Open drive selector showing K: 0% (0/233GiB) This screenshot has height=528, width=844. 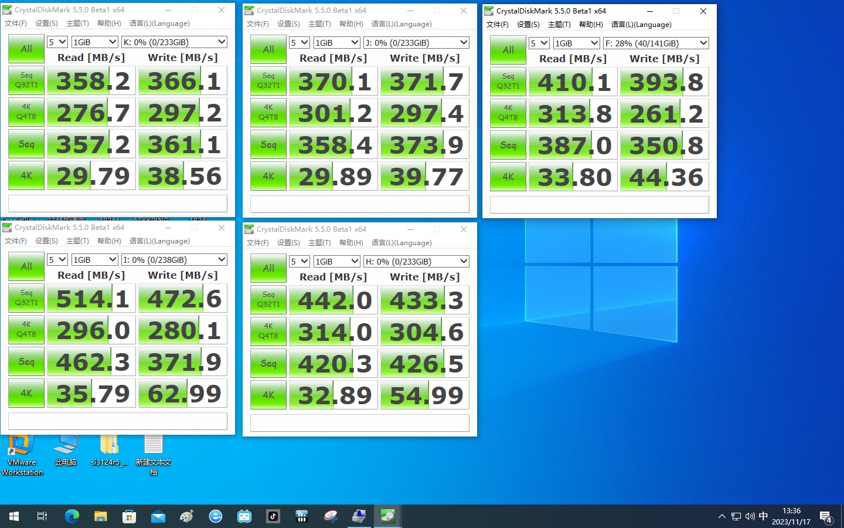click(x=174, y=42)
